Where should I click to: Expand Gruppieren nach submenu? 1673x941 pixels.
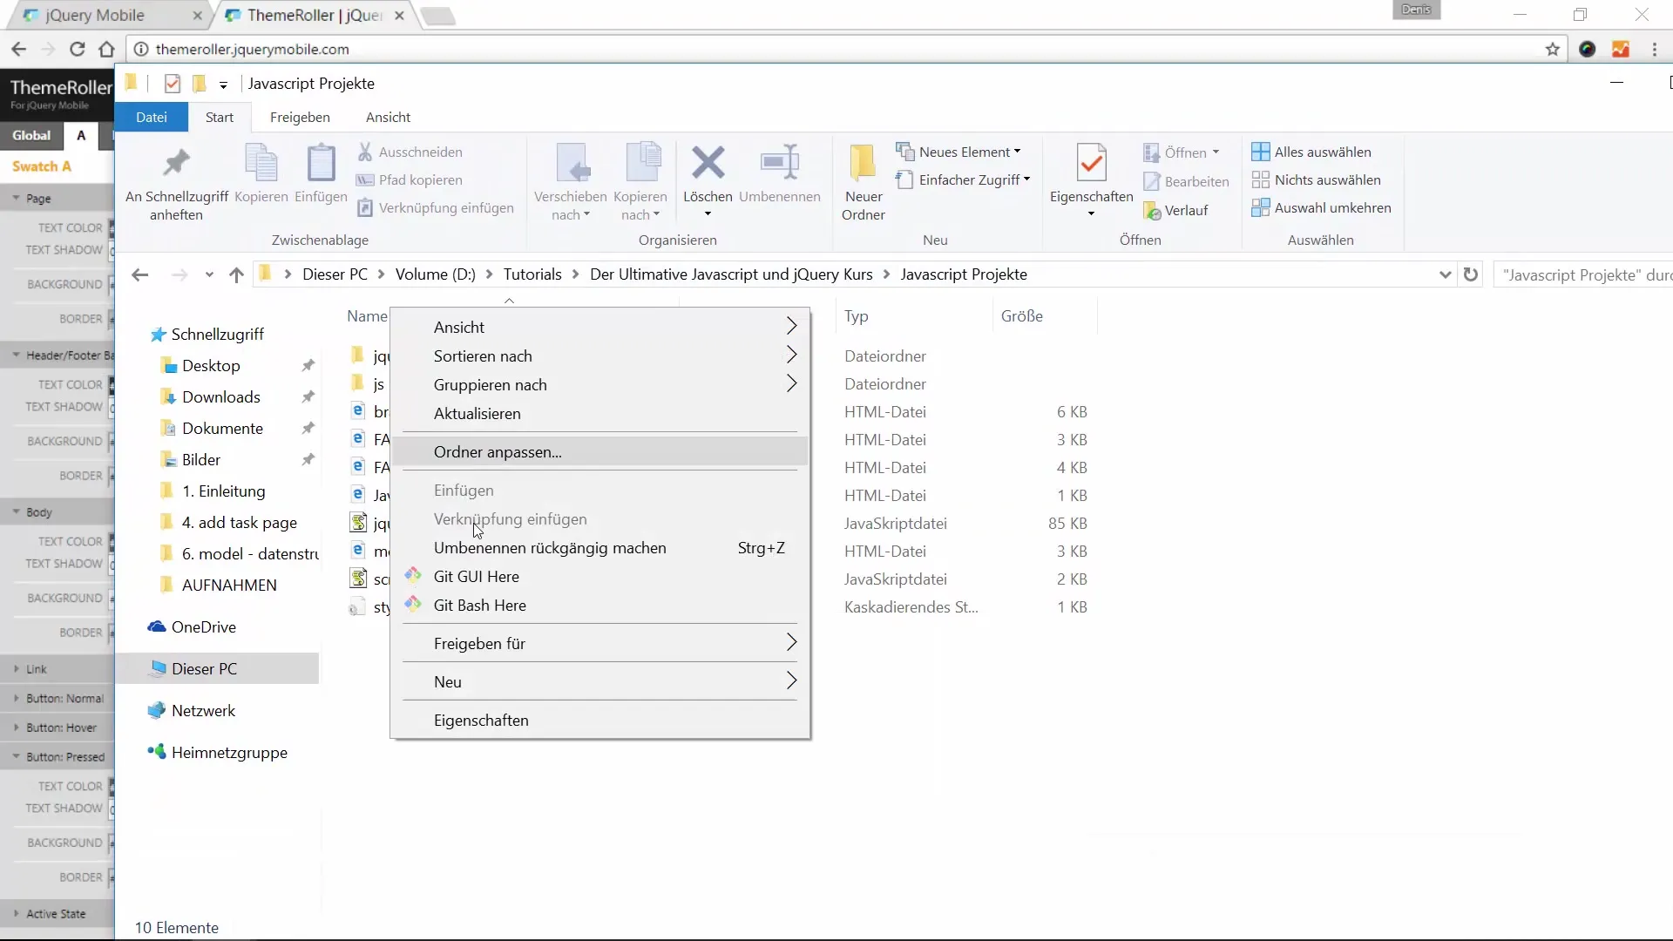pyautogui.click(x=791, y=384)
